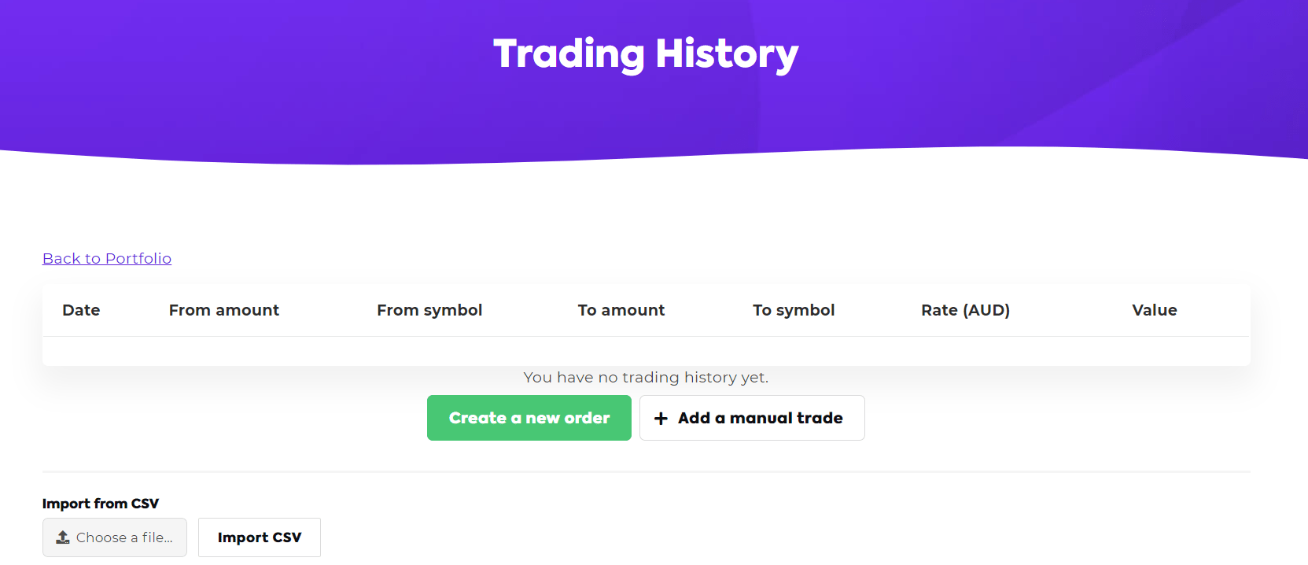Click the From symbol column header
Screen dimensions: 1308x565
click(x=429, y=310)
